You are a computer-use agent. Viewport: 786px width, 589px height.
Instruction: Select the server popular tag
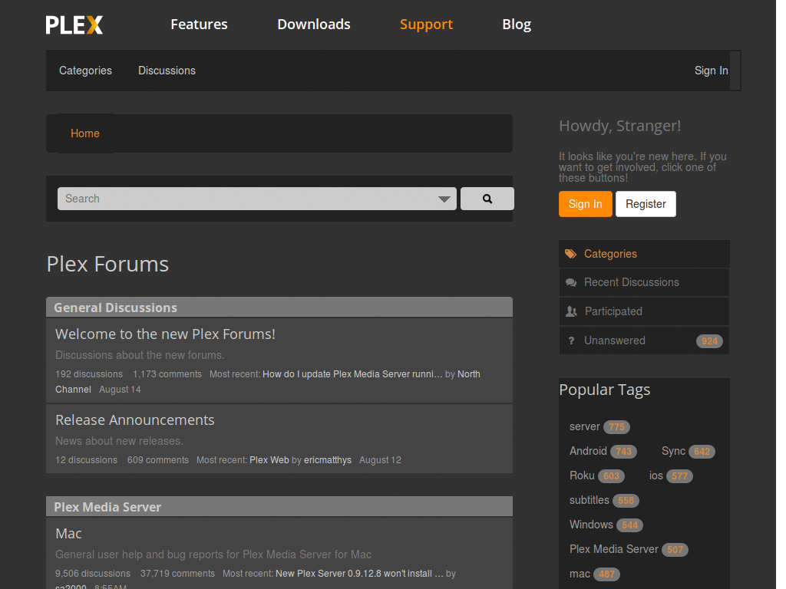tap(584, 426)
